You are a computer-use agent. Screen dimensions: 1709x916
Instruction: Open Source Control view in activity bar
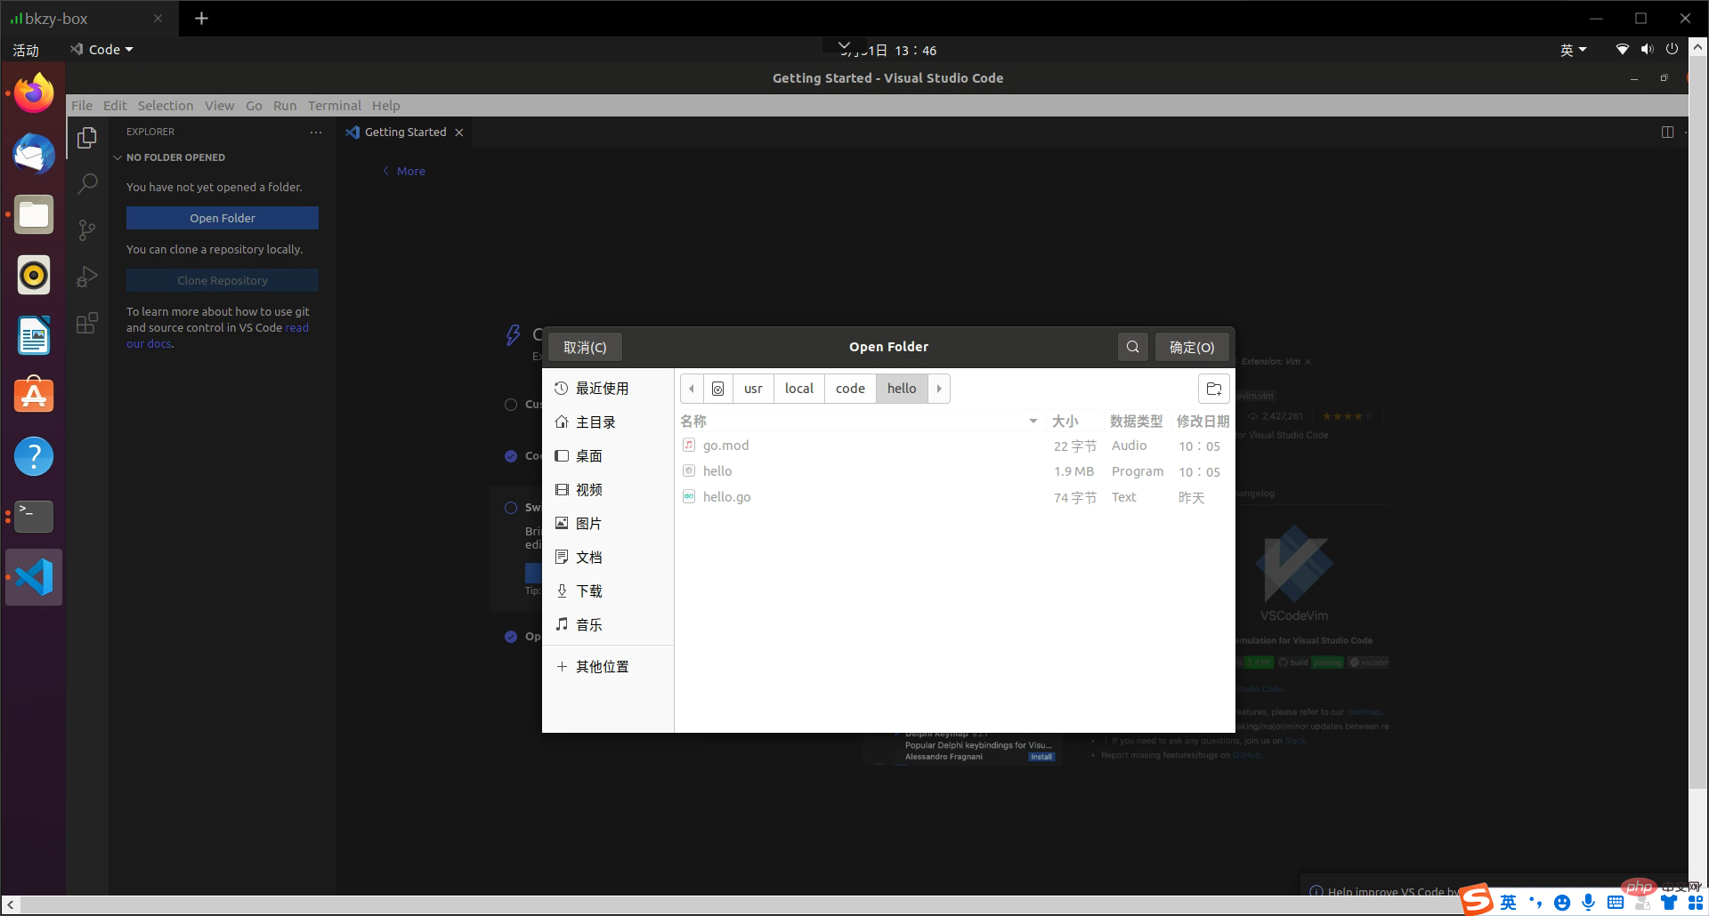(x=87, y=230)
